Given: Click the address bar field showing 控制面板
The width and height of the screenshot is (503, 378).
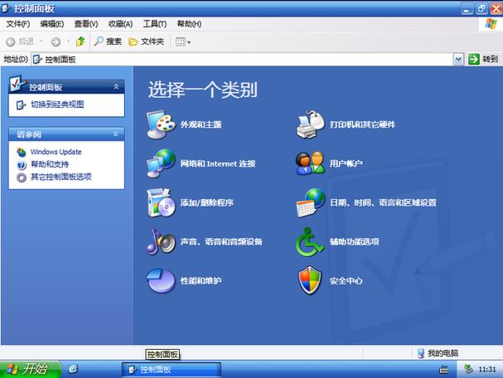Looking at the screenshot, I should pos(243,60).
